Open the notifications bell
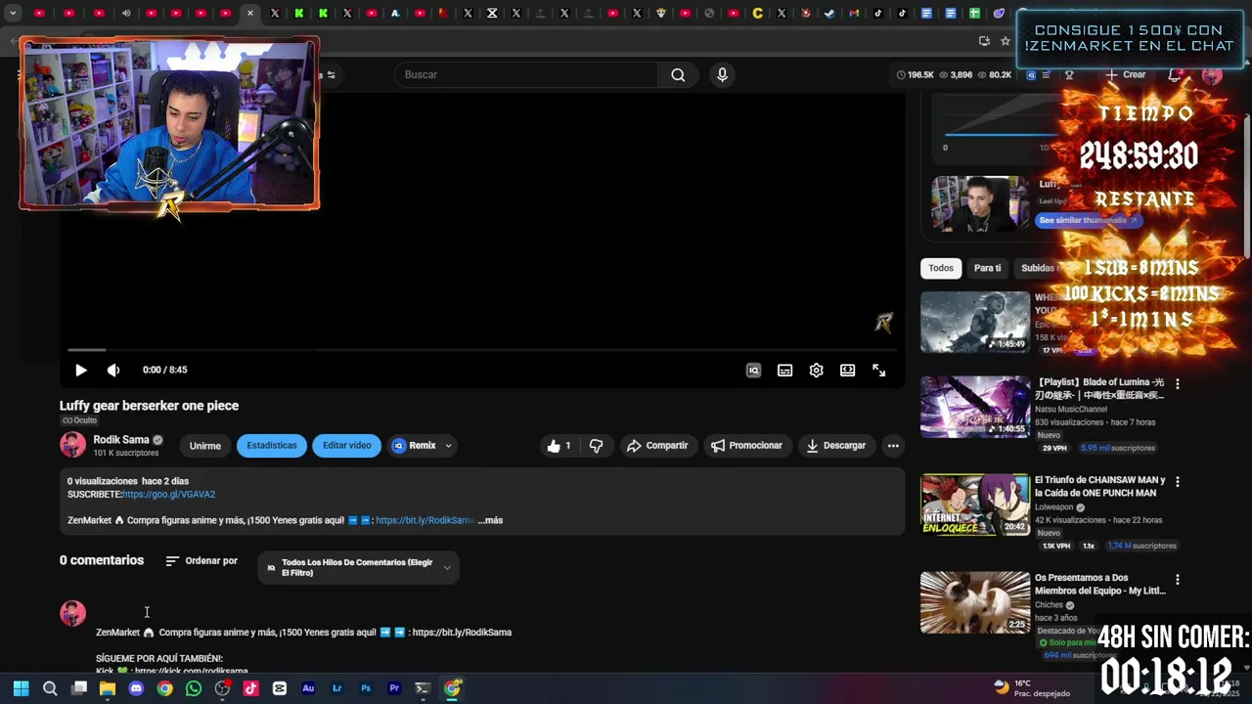 (1175, 75)
